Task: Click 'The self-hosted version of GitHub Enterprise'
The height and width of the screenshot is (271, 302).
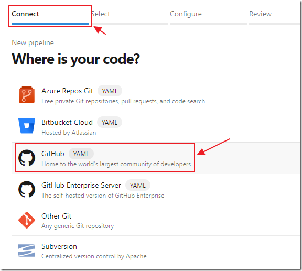Action: (103, 196)
